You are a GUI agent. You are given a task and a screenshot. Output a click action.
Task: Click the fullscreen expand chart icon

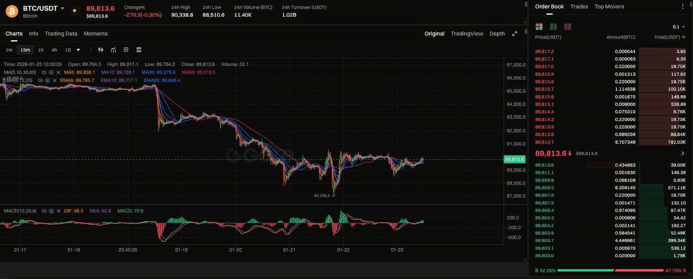coord(515,34)
